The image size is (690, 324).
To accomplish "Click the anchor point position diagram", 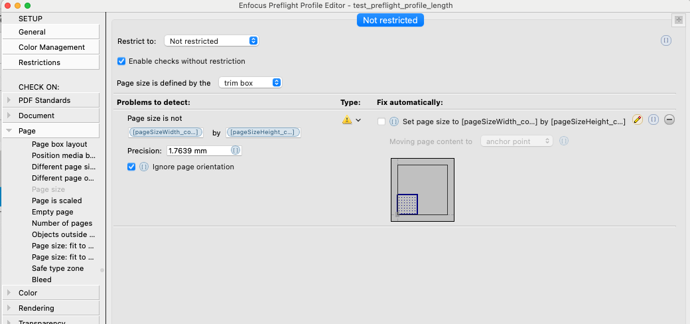I will (x=423, y=190).
